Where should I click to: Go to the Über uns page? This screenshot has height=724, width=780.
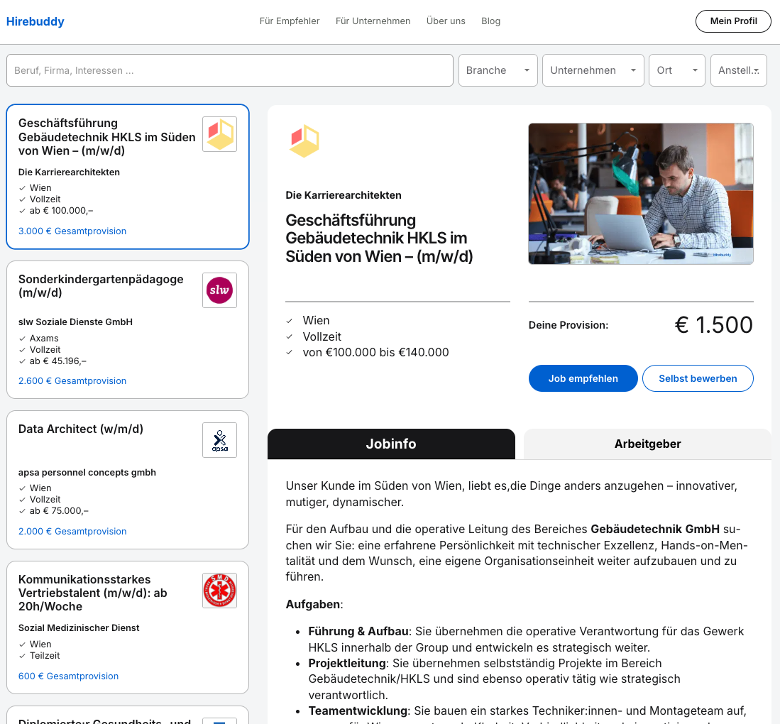[x=446, y=21]
